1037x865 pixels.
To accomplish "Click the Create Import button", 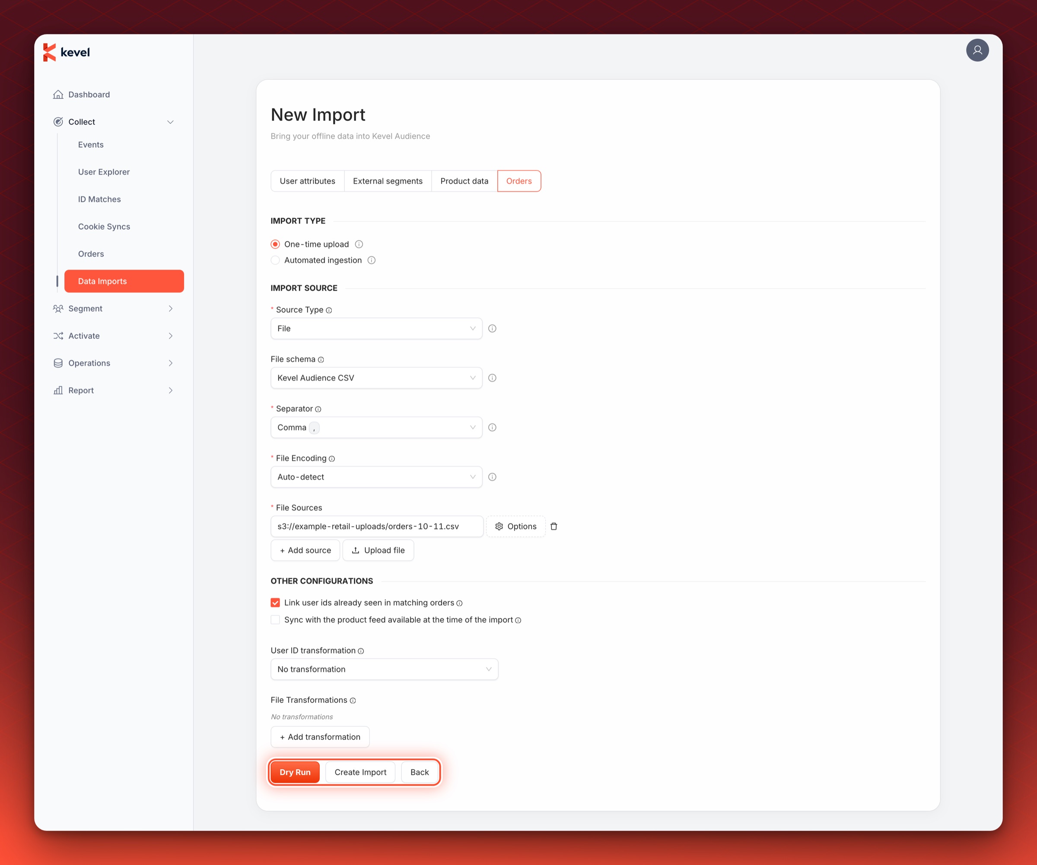I will 360,772.
